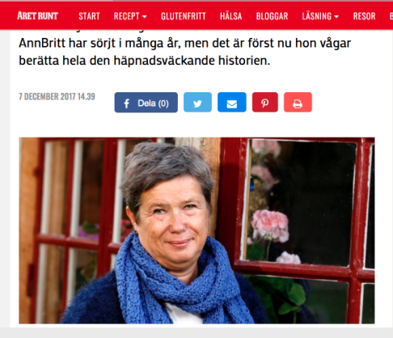The width and height of the screenshot is (393, 338).
Task: Expand the LÄSNING dropdown menu
Action: (320, 16)
